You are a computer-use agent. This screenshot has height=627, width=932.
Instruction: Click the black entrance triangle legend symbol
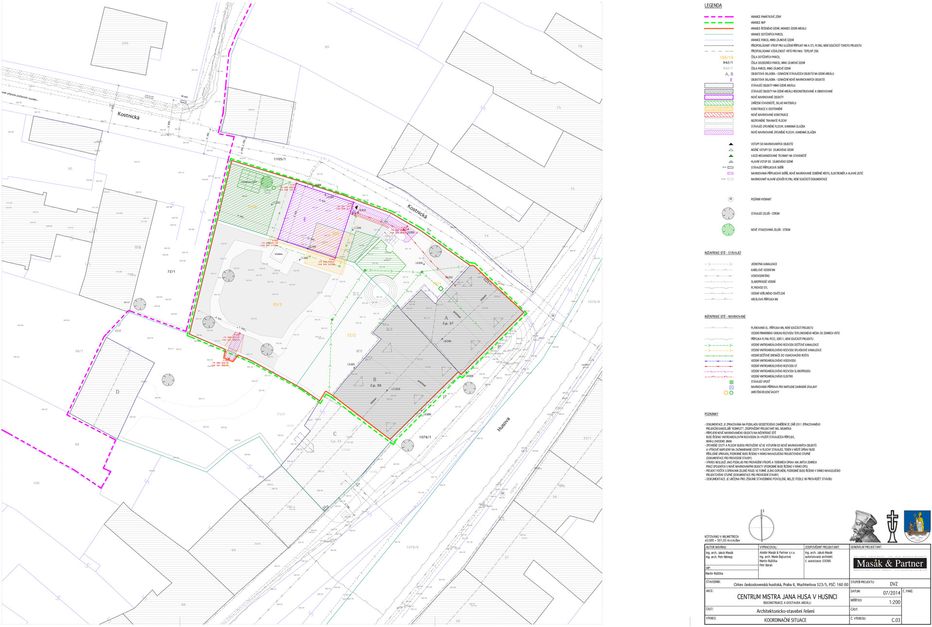731,144
